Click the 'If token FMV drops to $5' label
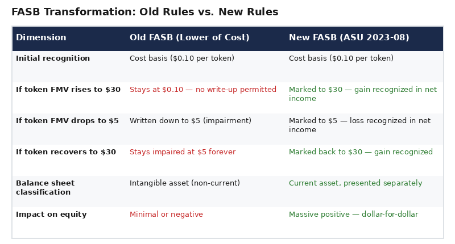The height and width of the screenshot is (244, 455). (67, 121)
